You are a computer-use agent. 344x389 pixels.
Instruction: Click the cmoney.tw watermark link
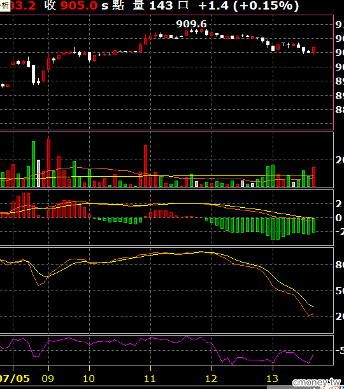317,382
